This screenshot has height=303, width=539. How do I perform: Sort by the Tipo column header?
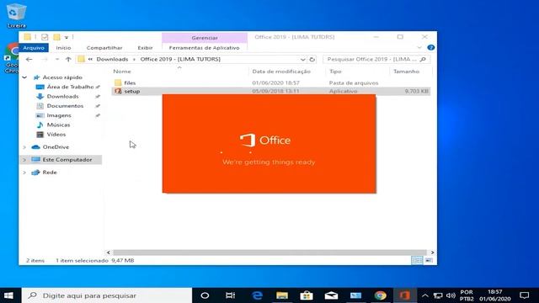[335, 72]
